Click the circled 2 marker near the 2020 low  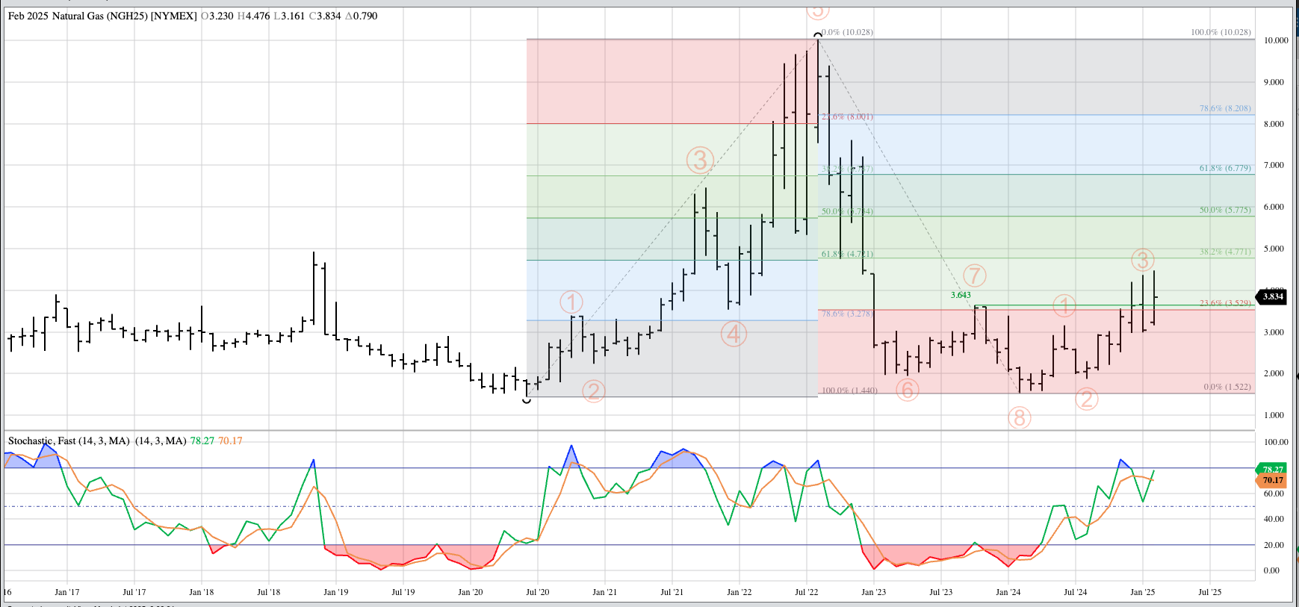click(x=593, y=390)
